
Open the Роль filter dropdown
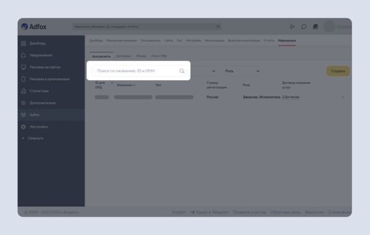(242, 71)
